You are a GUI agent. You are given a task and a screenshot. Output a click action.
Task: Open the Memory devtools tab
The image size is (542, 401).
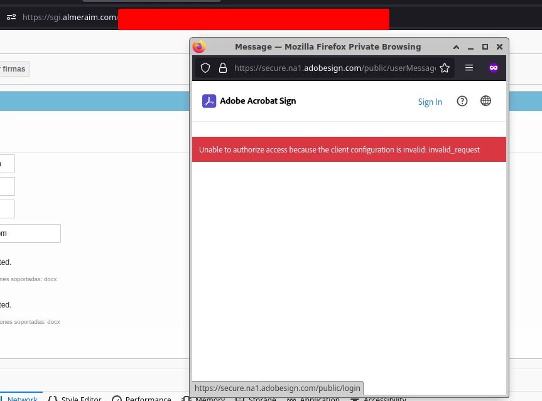tap(203, 398)
